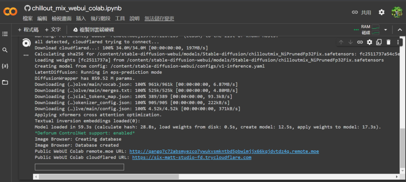This screenshot has width=406, height=182.
Task: Open the 檔案 menu
Action: click(28, 19)
